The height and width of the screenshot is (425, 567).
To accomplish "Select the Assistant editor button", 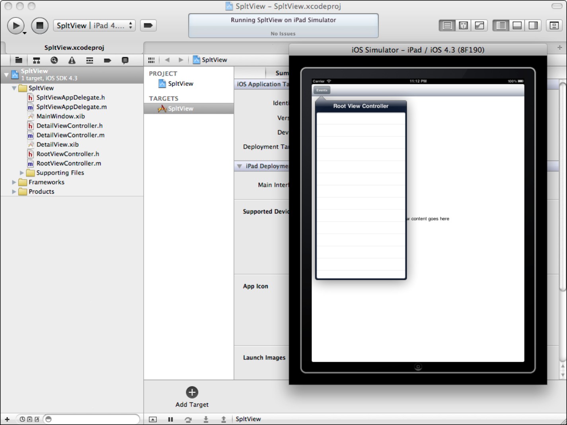I will (463, 25).
